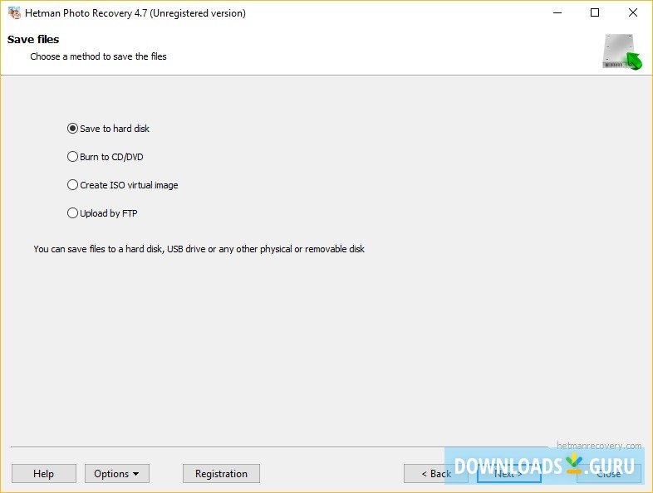Click the hard disk, USB drive description text
653x493 pixels.
point(199,249)
